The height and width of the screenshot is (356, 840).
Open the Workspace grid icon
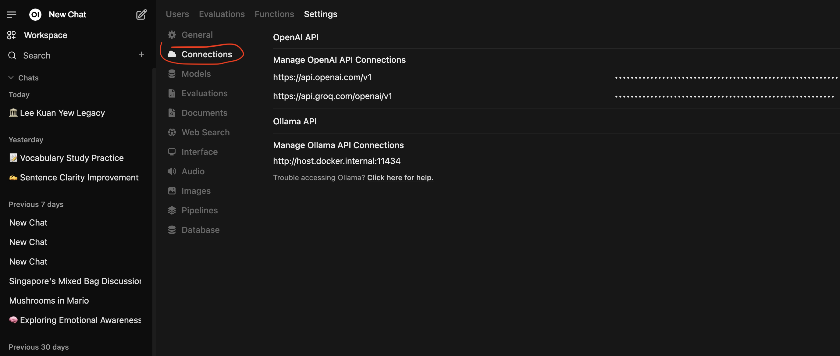(x=11, y=35)
